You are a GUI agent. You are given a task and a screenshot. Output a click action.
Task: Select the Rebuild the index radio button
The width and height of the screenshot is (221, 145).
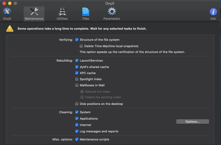[x=82, y=92]
